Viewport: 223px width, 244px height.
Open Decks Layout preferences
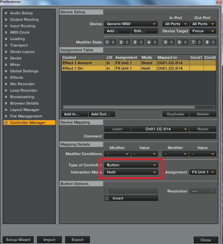[x=22, y=52]
